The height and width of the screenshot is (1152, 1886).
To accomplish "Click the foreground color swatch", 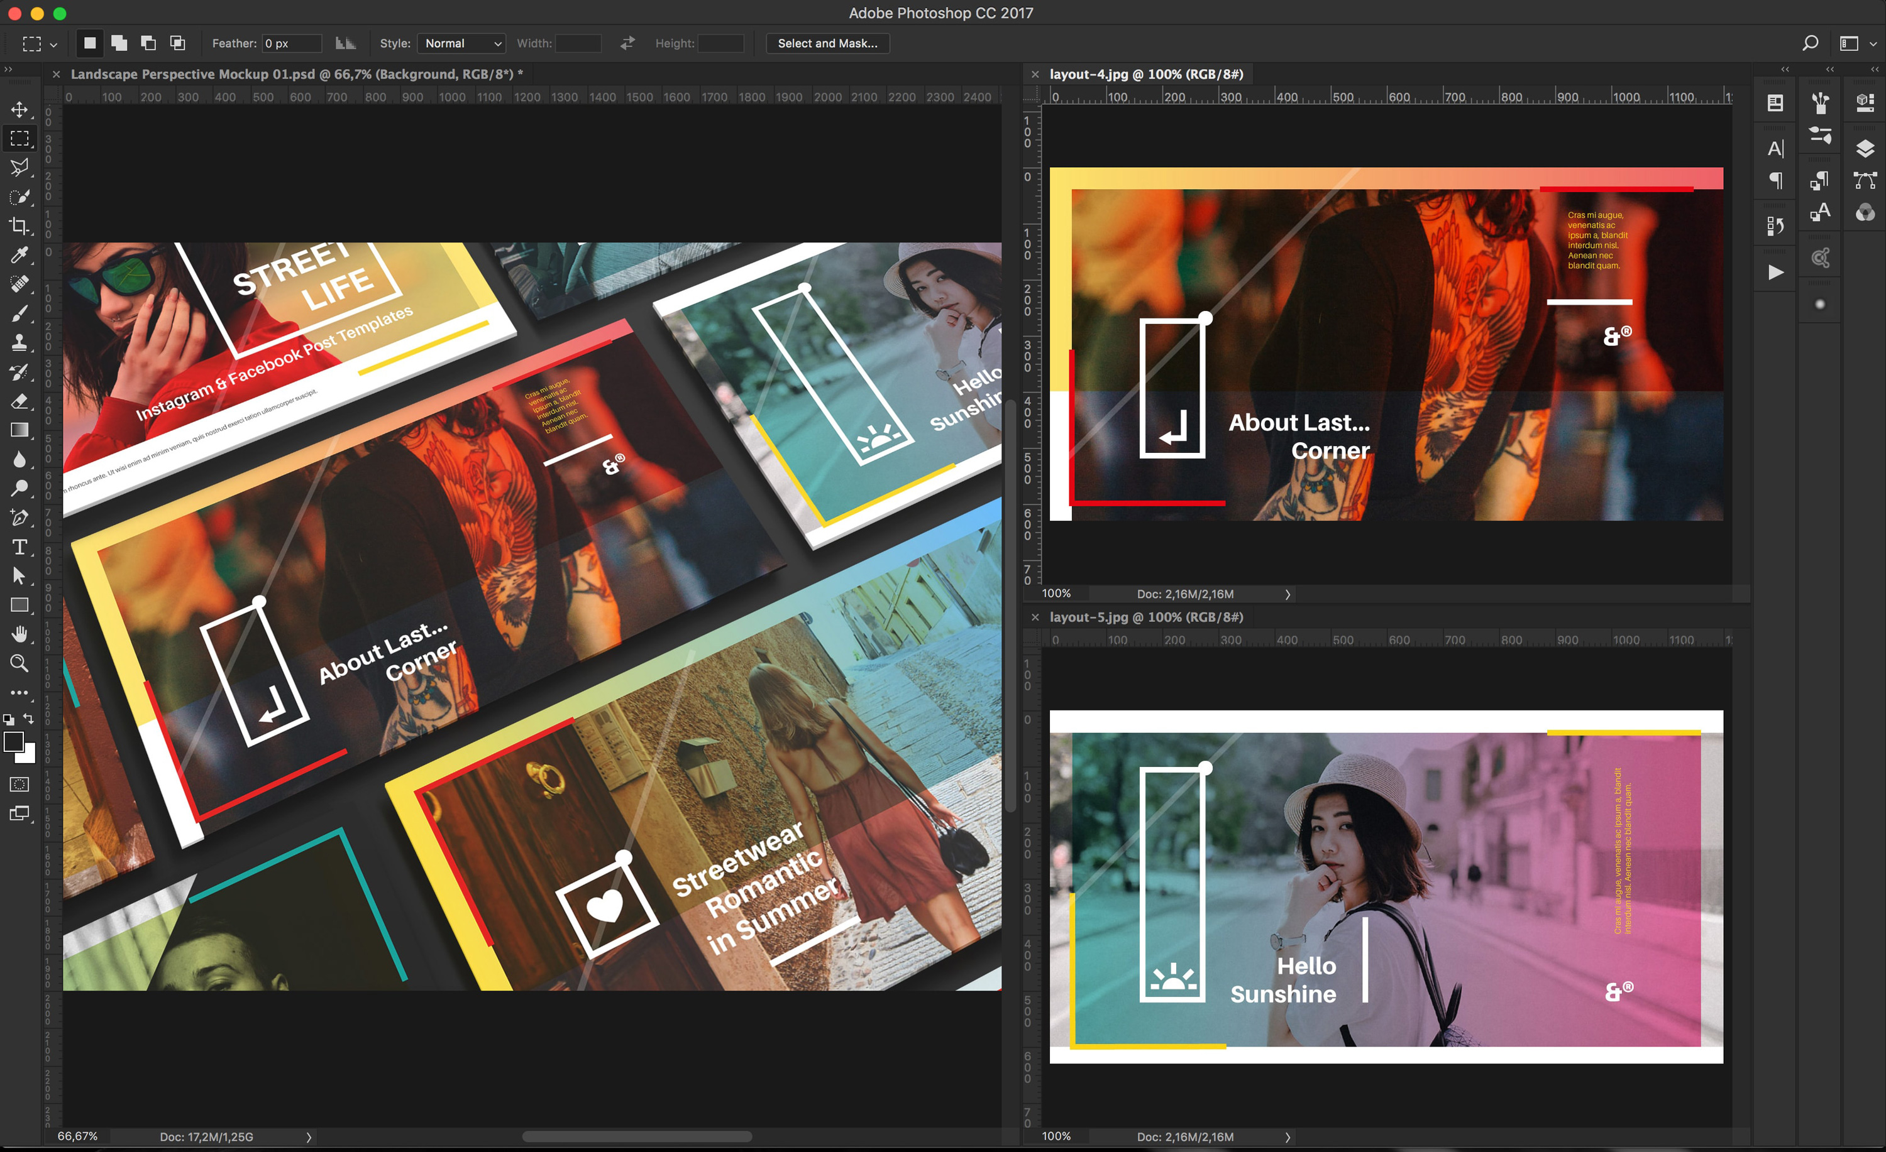I will click(13, 741).
